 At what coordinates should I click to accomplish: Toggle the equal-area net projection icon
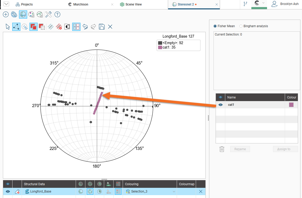pos(23,14)
